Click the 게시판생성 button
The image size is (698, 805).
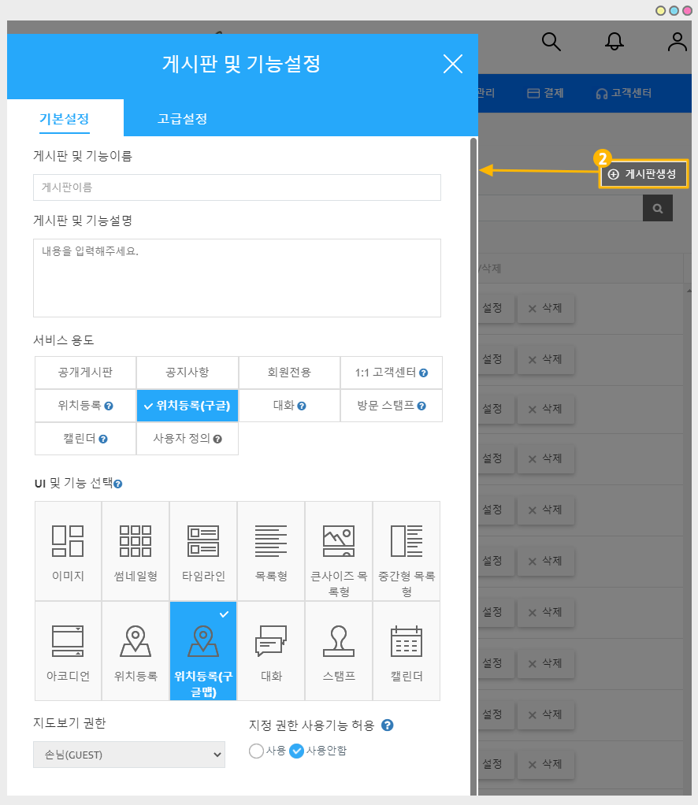pyautogui.click(x=644, y=174)
